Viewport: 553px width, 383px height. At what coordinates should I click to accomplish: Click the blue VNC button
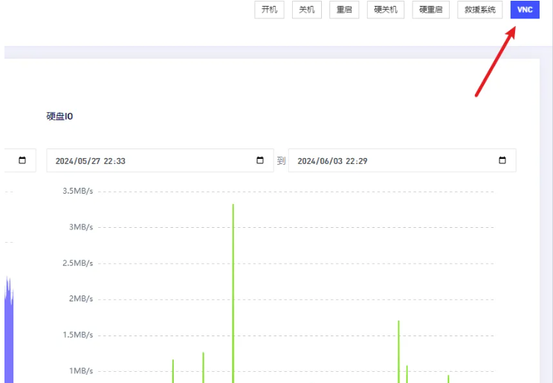tap(525, 10)
